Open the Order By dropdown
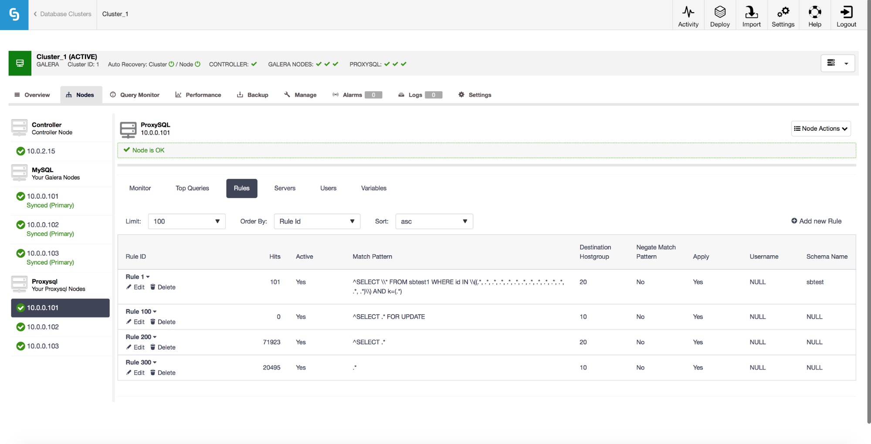This screenshot has width=871, height=444. tap(317, 221)
